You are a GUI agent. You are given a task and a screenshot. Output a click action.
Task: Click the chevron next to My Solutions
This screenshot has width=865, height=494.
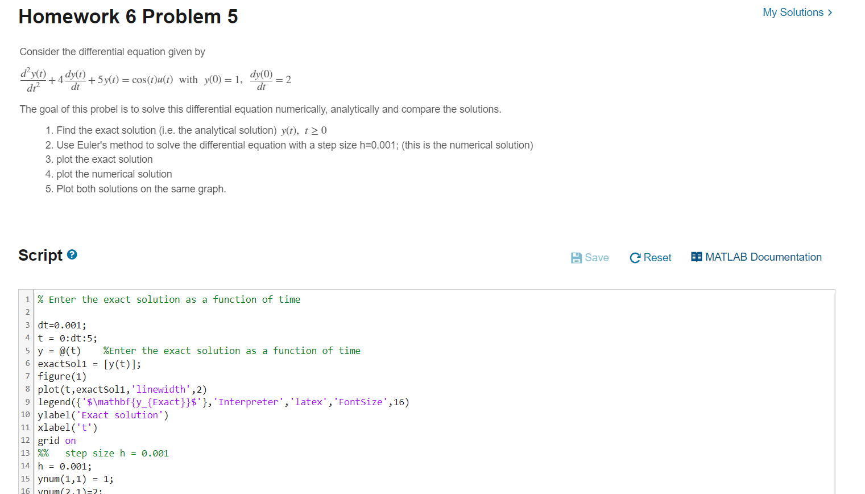point(829,12)
